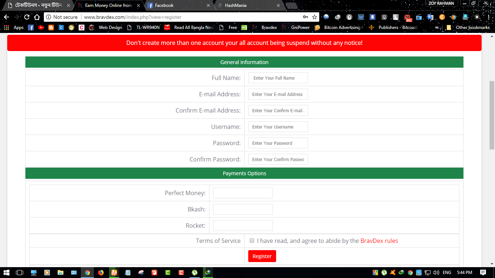Open UC Browser from the taskbar

[x=114, y=273]
